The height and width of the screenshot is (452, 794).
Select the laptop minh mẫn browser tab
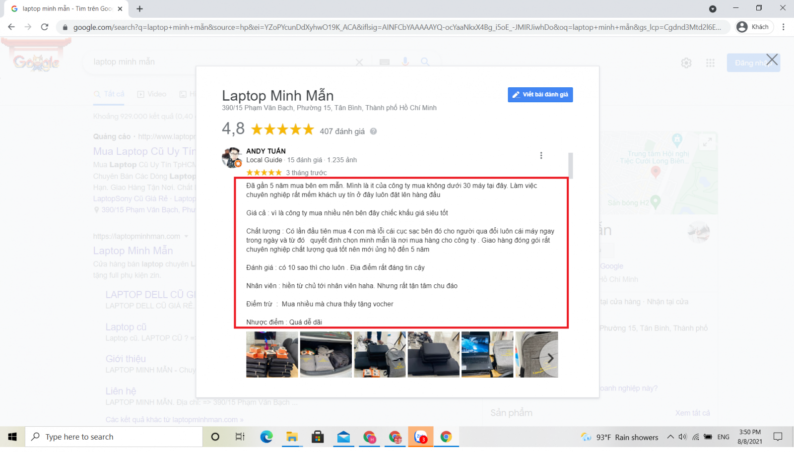pos(67,8)
